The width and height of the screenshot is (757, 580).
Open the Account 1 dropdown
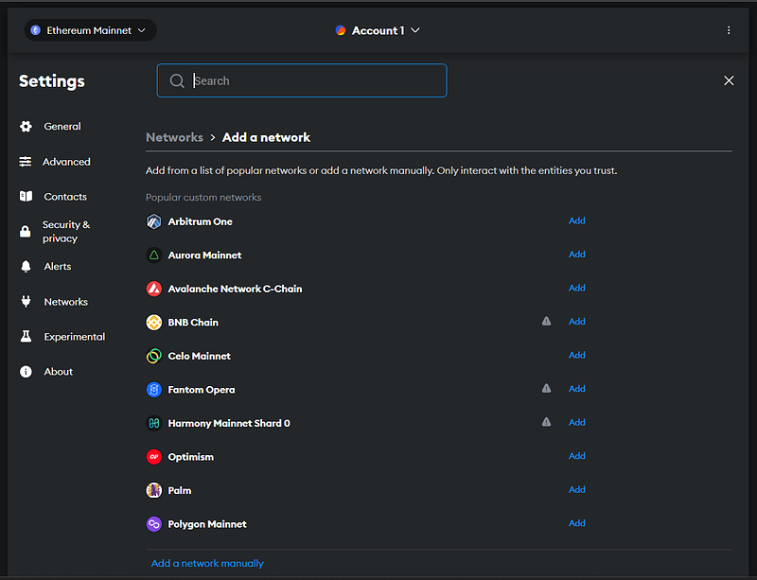click(x=378, y=30)
